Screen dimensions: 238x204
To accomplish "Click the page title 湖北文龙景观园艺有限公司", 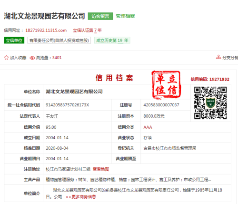I will pos(44,16).
